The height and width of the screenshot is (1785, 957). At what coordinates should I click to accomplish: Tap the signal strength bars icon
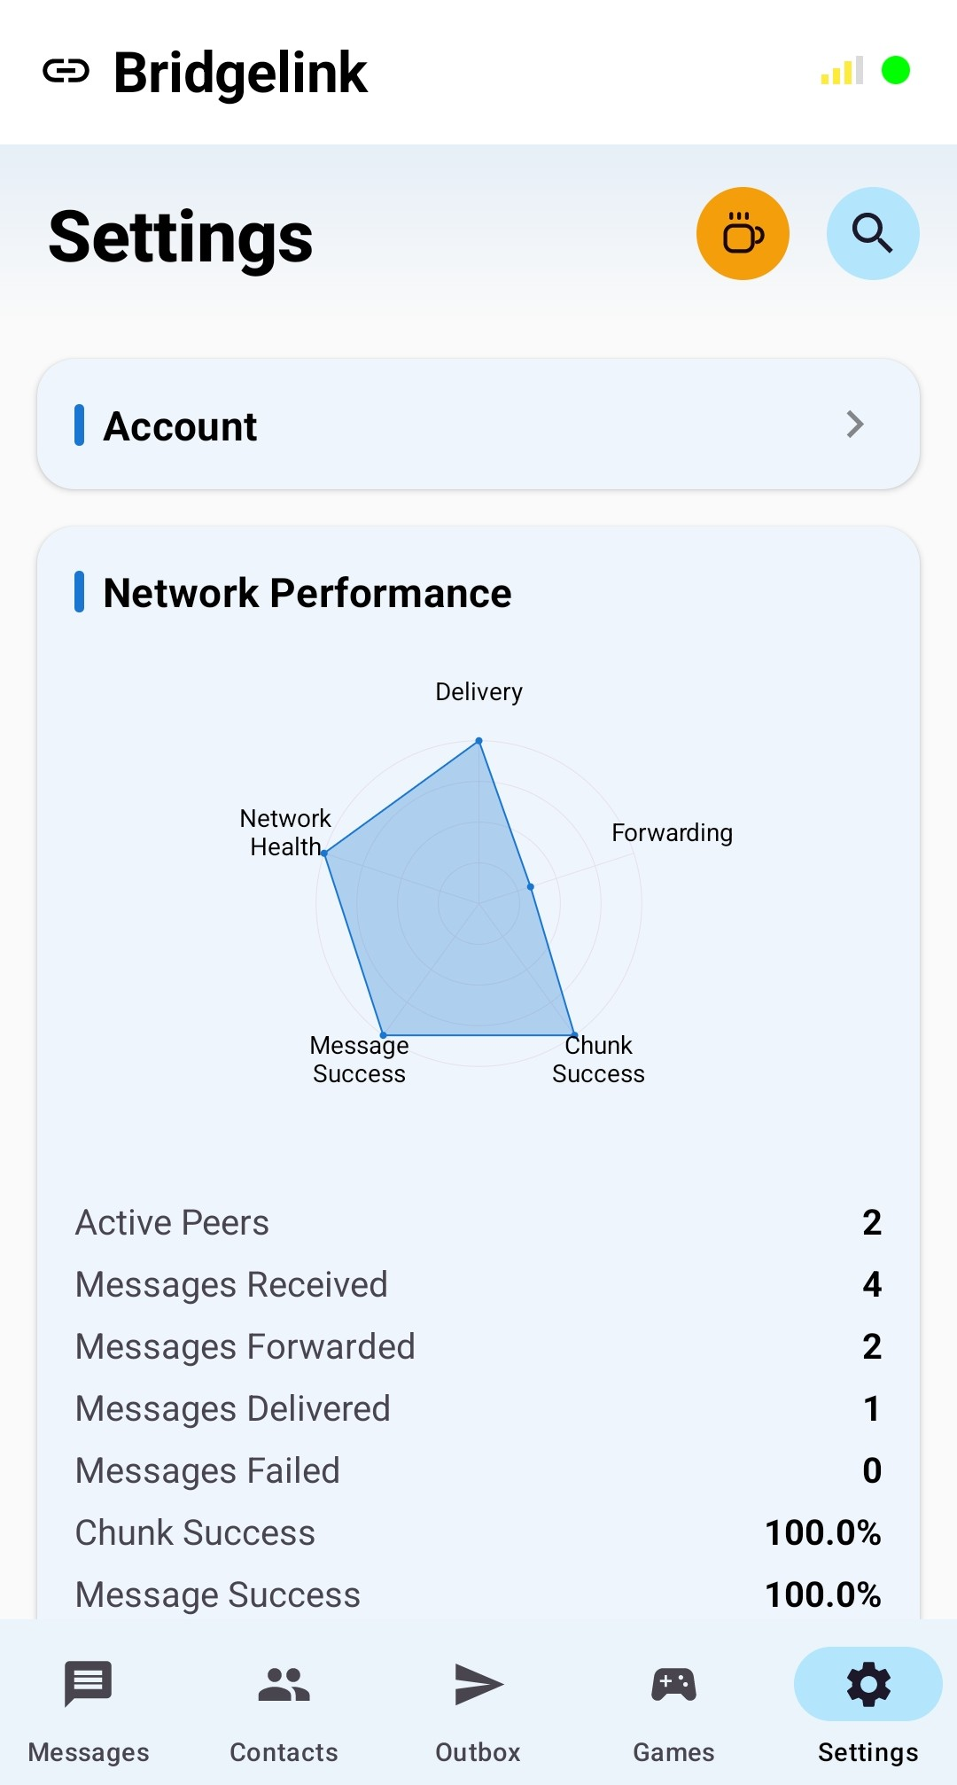pos(842,71)
